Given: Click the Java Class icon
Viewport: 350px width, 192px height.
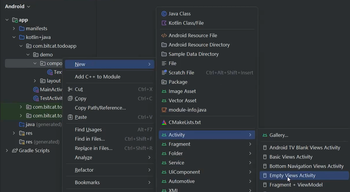Looking at the screenshot, I should pyautogui.click(x=164, y=14).
